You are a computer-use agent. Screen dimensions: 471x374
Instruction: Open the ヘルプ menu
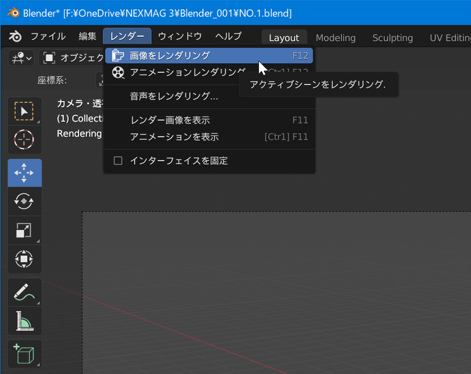228,36
